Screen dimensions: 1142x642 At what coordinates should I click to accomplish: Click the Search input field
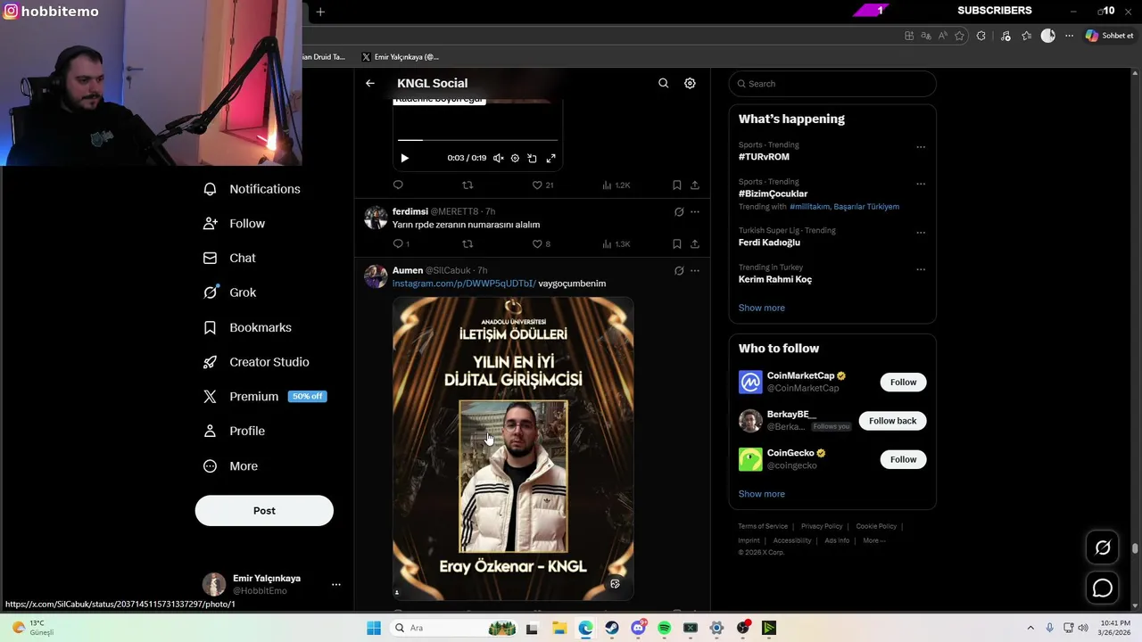click(x=832, y=84)
